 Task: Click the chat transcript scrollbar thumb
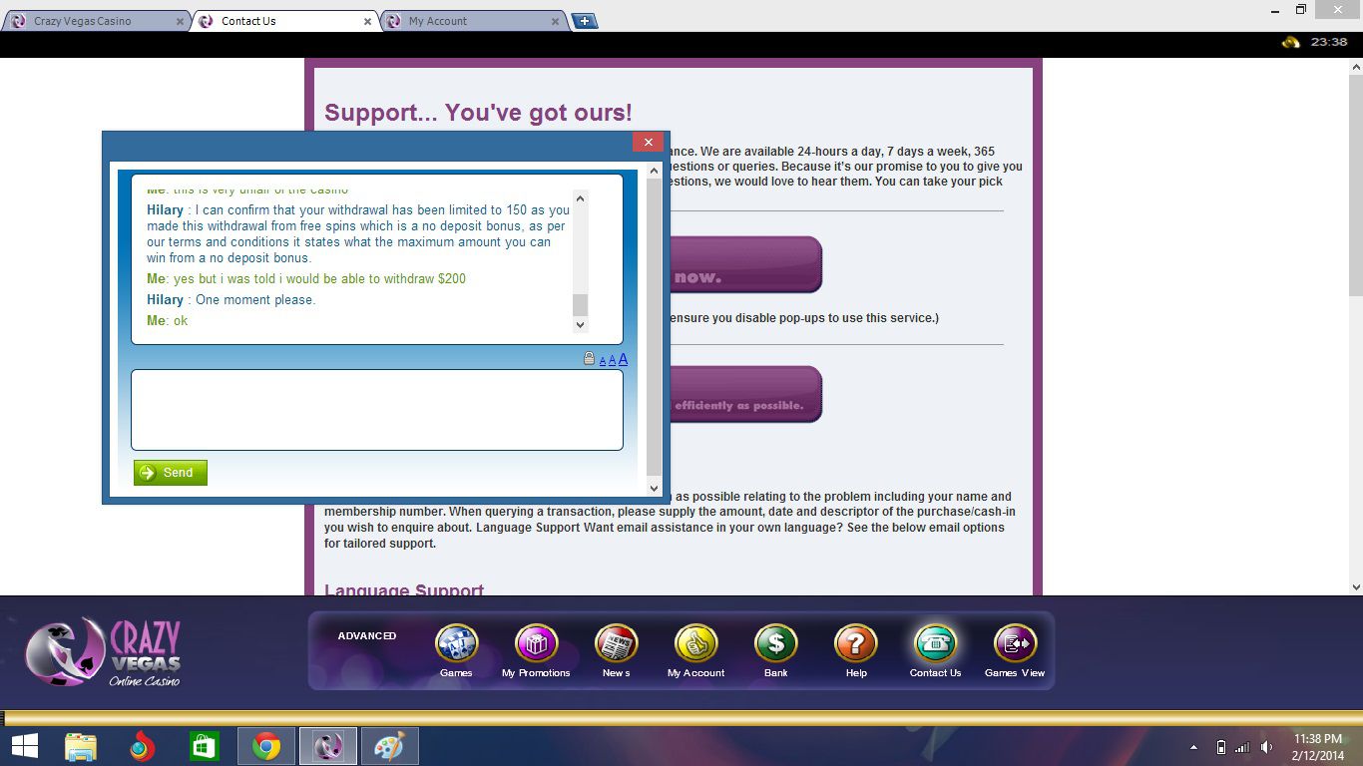[x=581, y=305]
